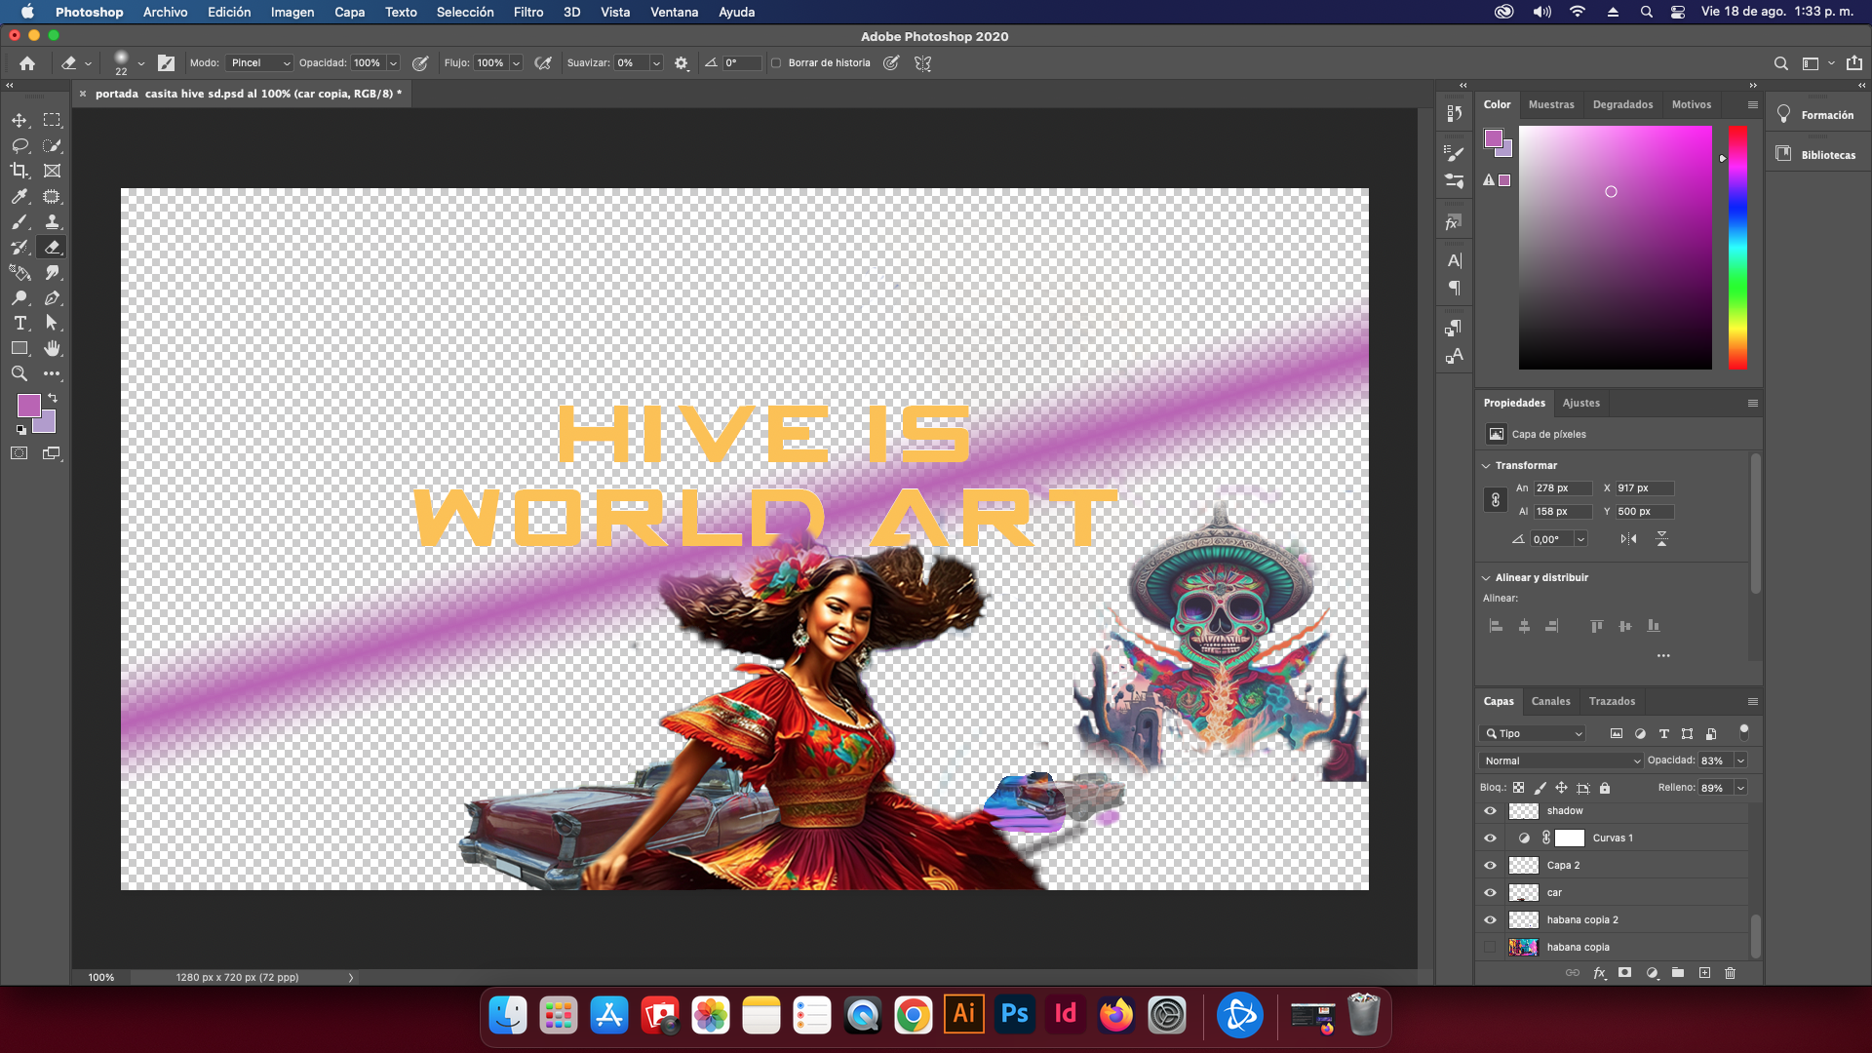
Task: Open Opacidad dropdown in options bar
Action: point(393,63)
